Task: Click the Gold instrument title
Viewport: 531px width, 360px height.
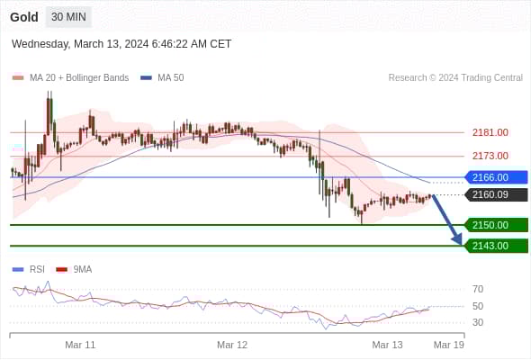Action: (24, 17)
